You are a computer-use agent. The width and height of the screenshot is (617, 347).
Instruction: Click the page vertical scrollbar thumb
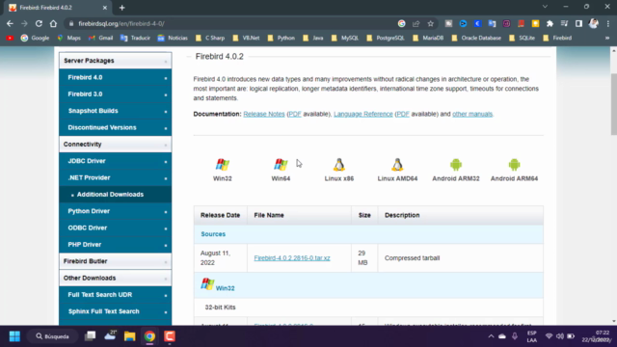click(613, 104)
